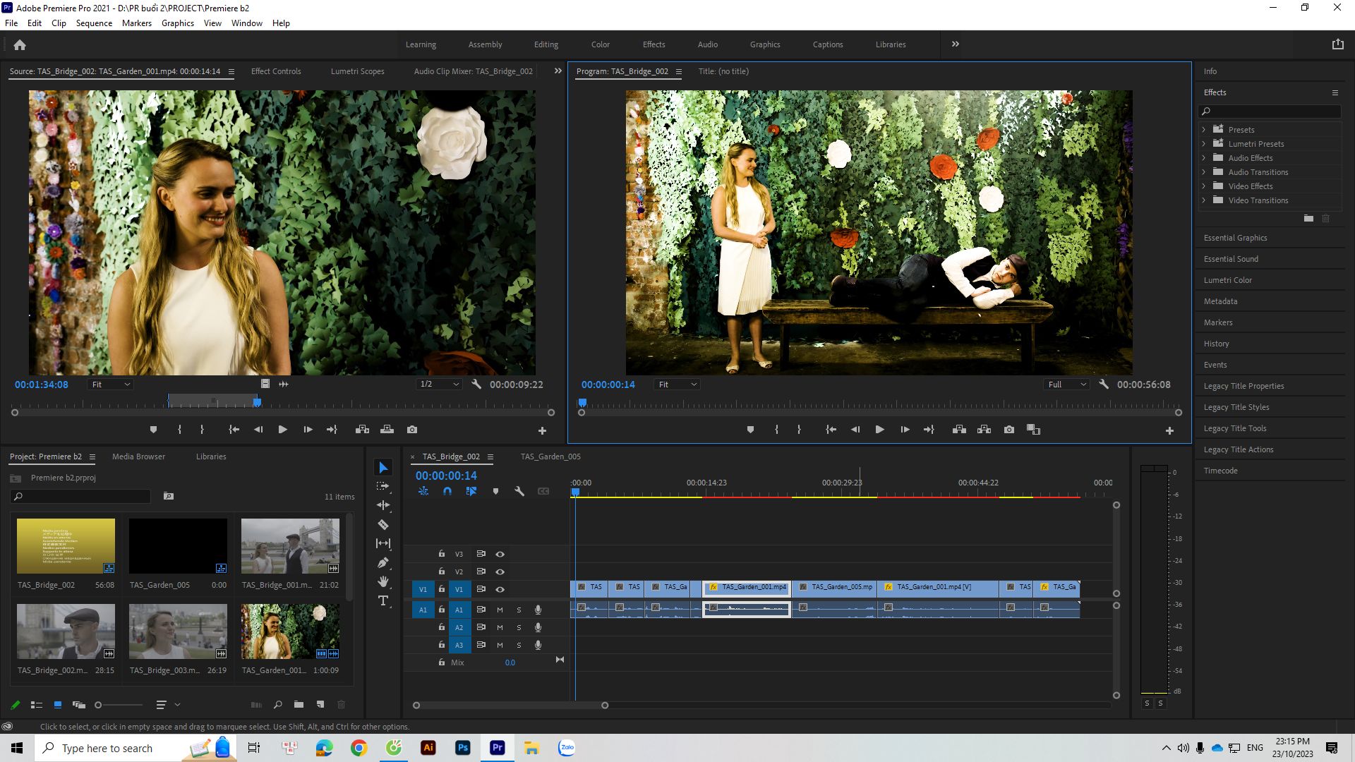The image size is (1355, 762).
Task: Expand the Audio Effects folder
Action: point(1204,158)
